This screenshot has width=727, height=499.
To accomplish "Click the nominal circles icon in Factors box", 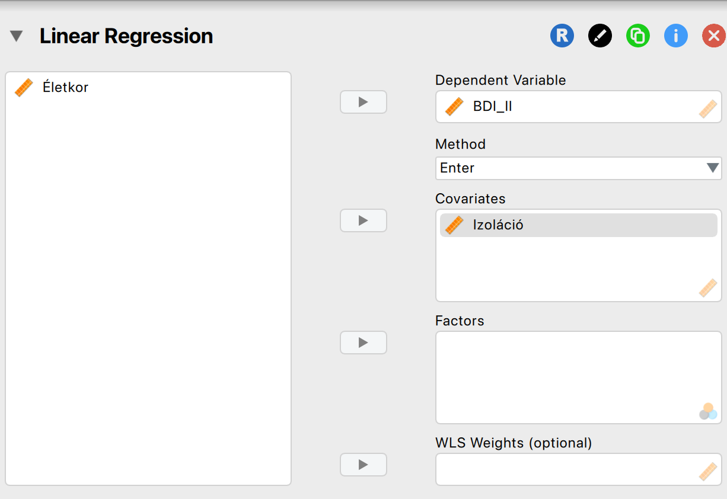I will point(707,411).
